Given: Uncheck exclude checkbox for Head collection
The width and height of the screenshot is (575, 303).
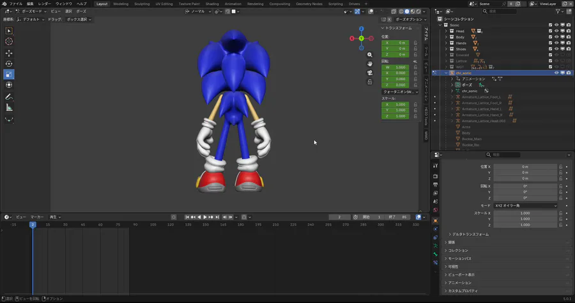Looking at the screenshot, I should coord(550,31).
